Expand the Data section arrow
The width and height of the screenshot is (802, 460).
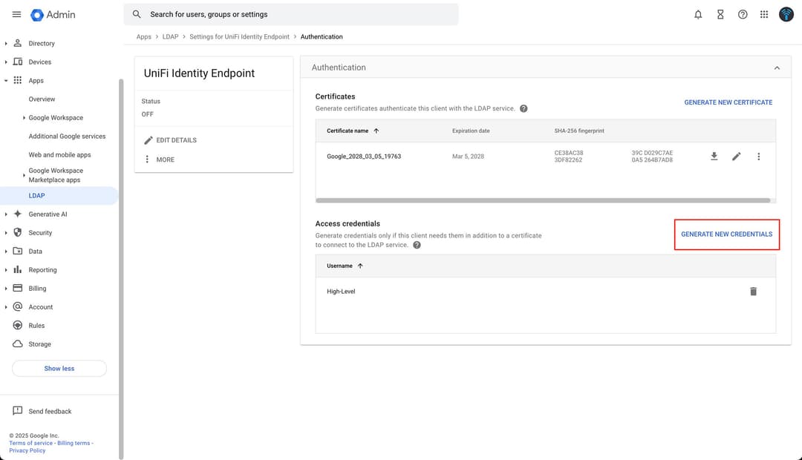coord(6,252)
